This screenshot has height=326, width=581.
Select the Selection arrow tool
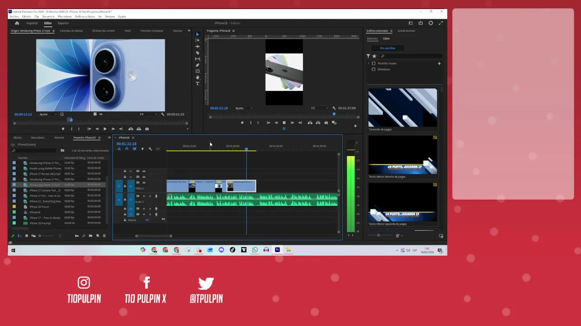197,34
